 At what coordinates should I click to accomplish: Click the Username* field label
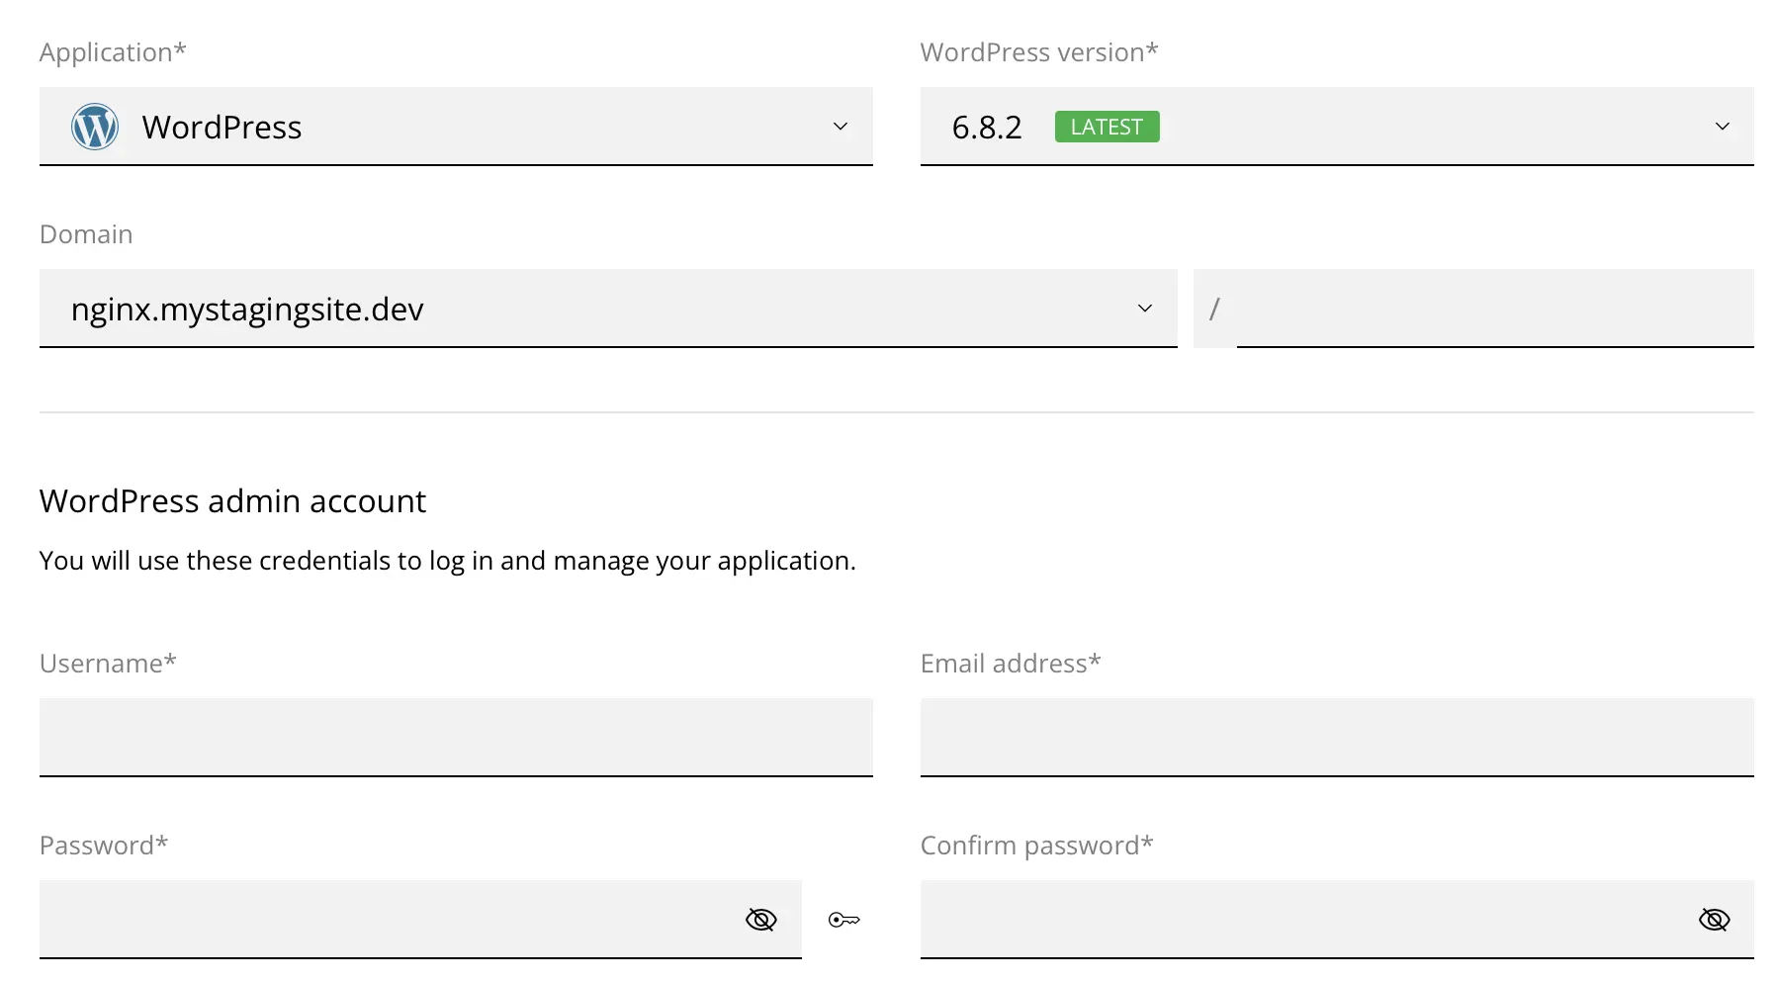(x=108, y=664)
